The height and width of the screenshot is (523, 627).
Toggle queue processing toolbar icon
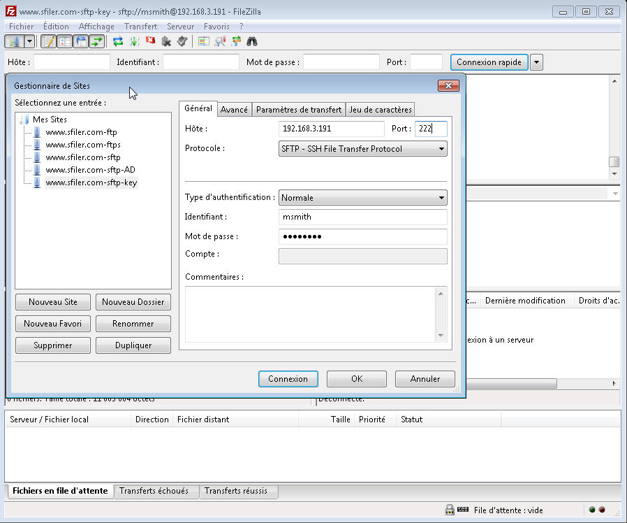point(134,41)
